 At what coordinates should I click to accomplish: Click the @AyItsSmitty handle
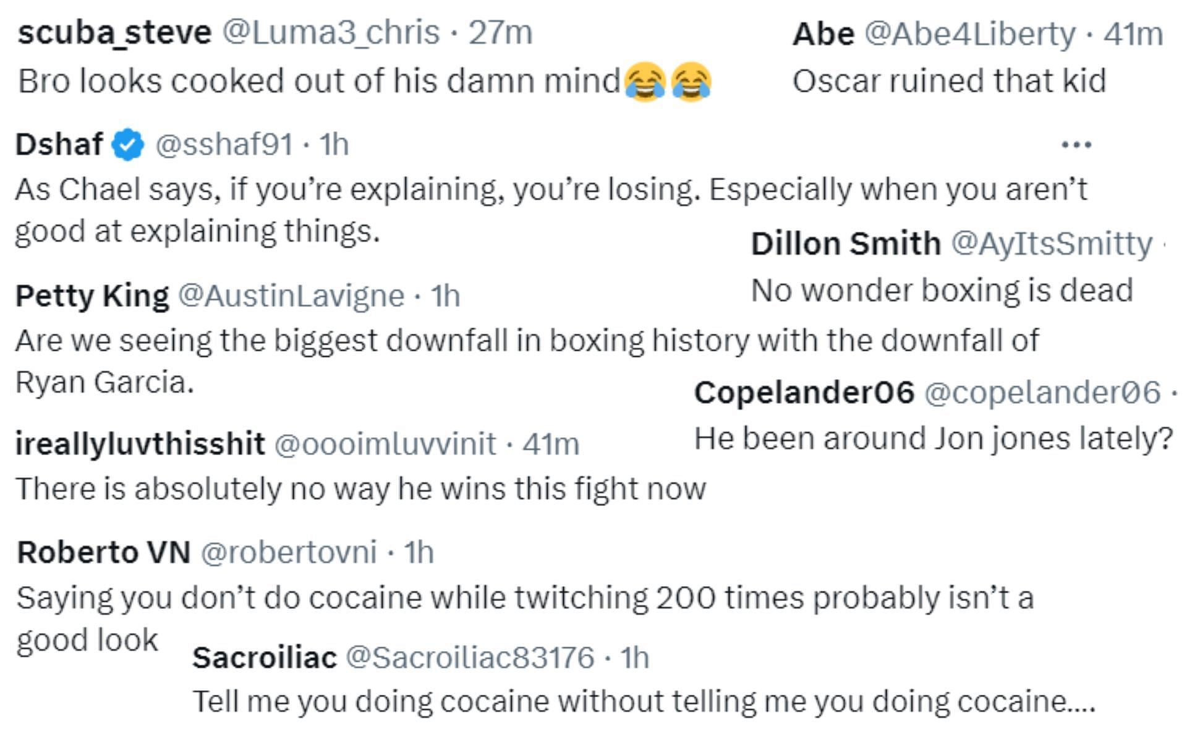point(1052,245)
